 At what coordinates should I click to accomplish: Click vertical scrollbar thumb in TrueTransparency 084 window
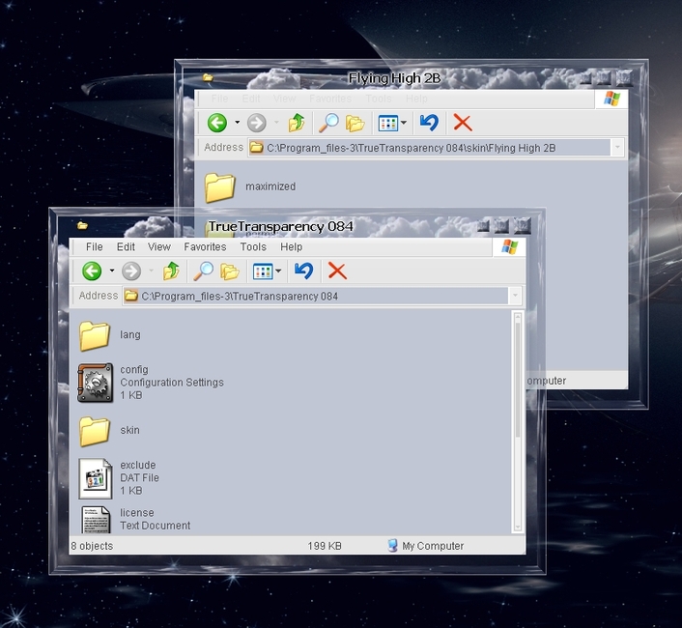point(518,379)
